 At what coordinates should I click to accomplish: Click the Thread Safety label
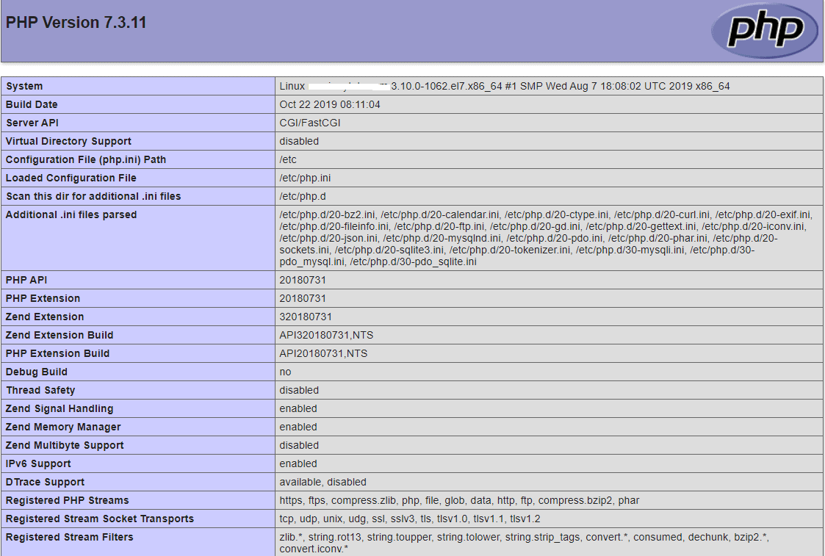[40, 391]
